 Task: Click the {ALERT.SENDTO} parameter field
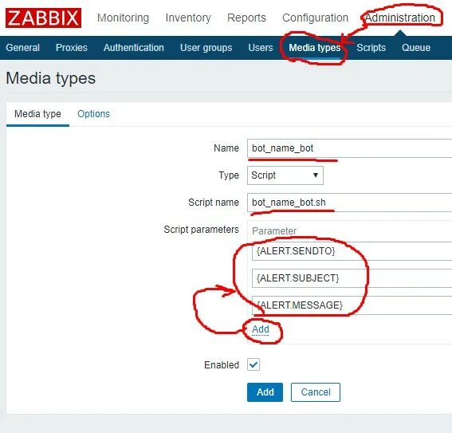click(x=352, y=251)
